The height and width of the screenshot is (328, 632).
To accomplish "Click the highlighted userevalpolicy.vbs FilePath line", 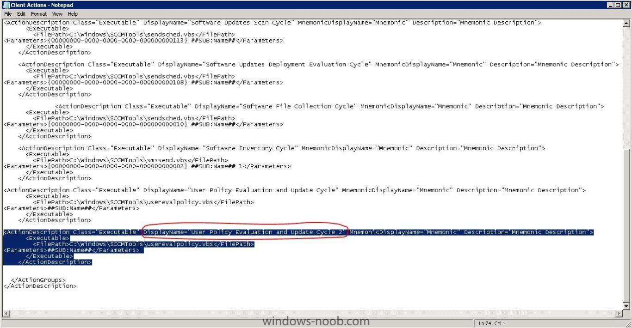I will (143, 244).
